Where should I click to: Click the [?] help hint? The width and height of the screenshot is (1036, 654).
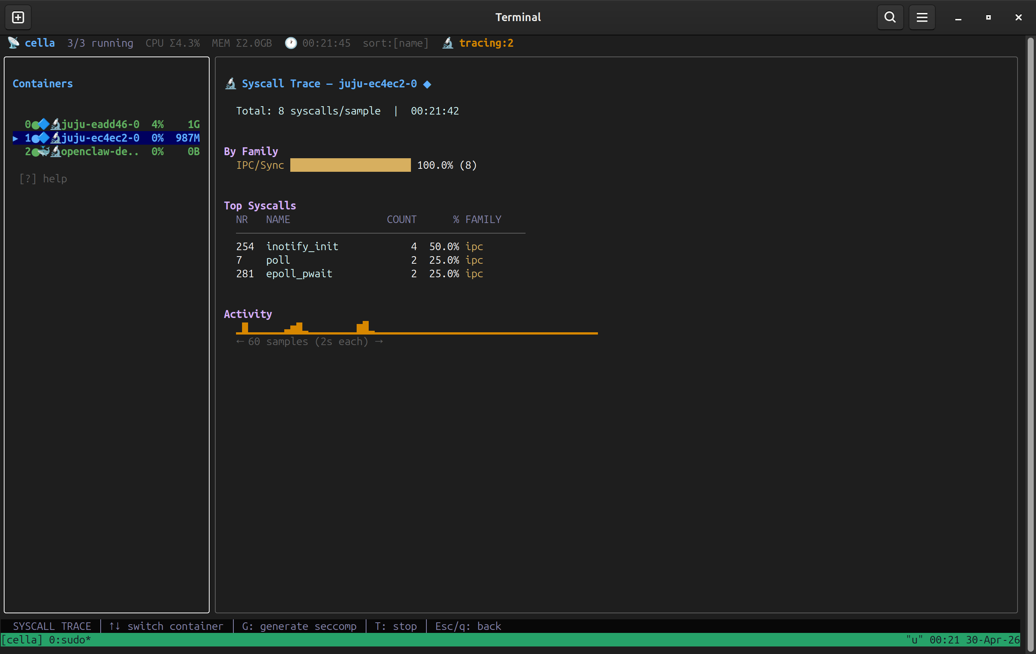tap(43, 179)
